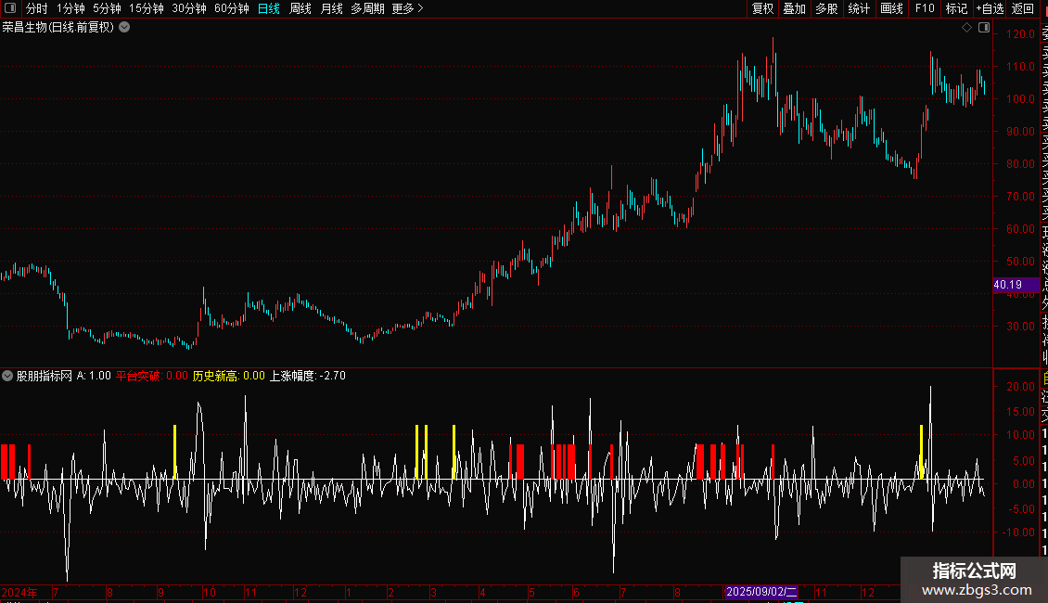Click the 复权 adjustment button

pos(762,8)
